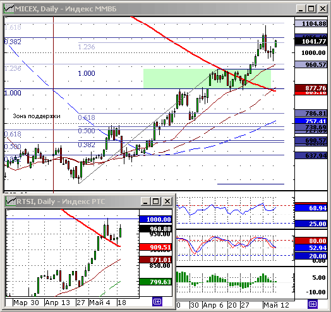Click the 52.94 stochastic value label
Image resolution: width=331 pixels, height=312 pixels.
point(311,248)
